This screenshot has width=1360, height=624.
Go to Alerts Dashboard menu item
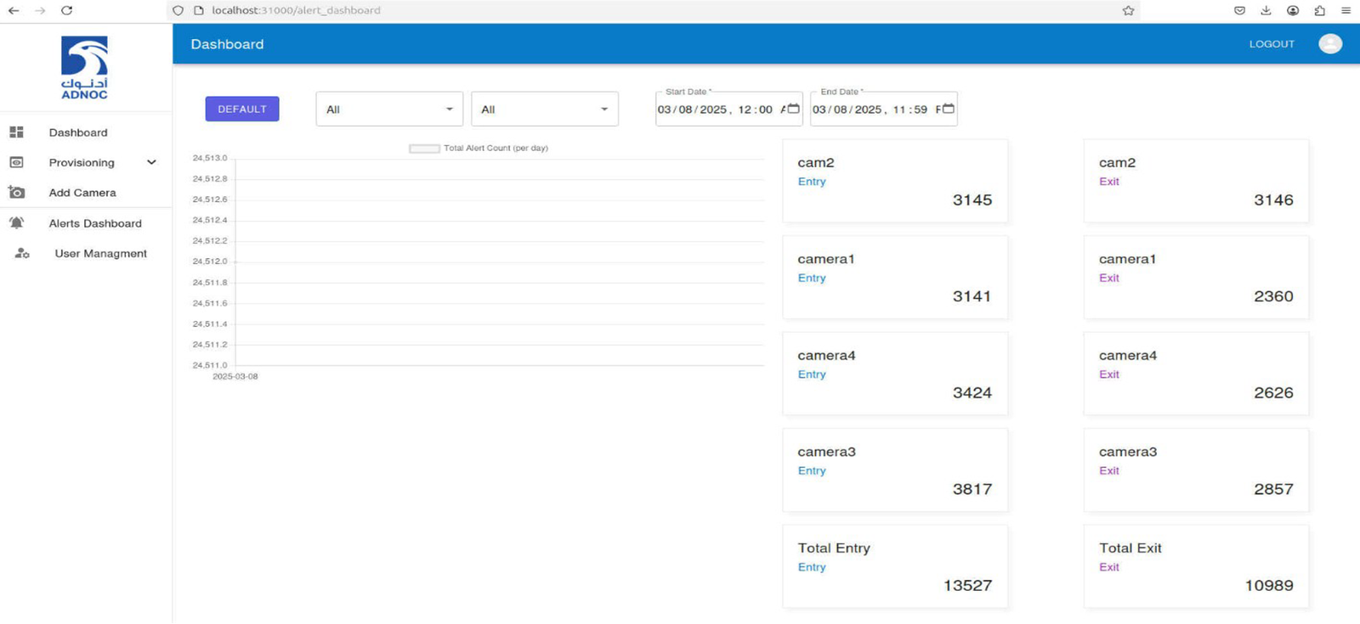(x=95, y=223)
